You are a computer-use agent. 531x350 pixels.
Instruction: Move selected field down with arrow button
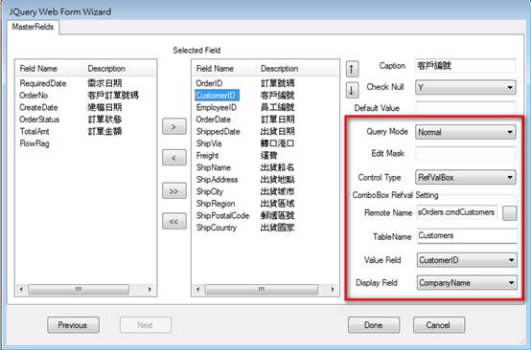click(352, 90)
